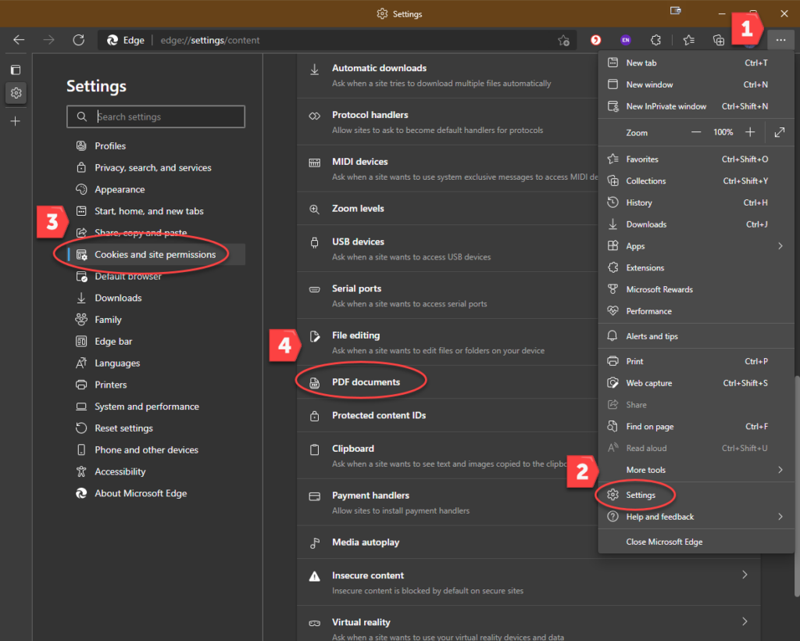Click the Refresh page icon
This screenshot has width=800, height=641.
click(x=78, y=40)
